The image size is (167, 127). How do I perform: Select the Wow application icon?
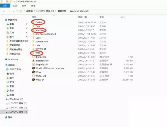coord(33,72)
